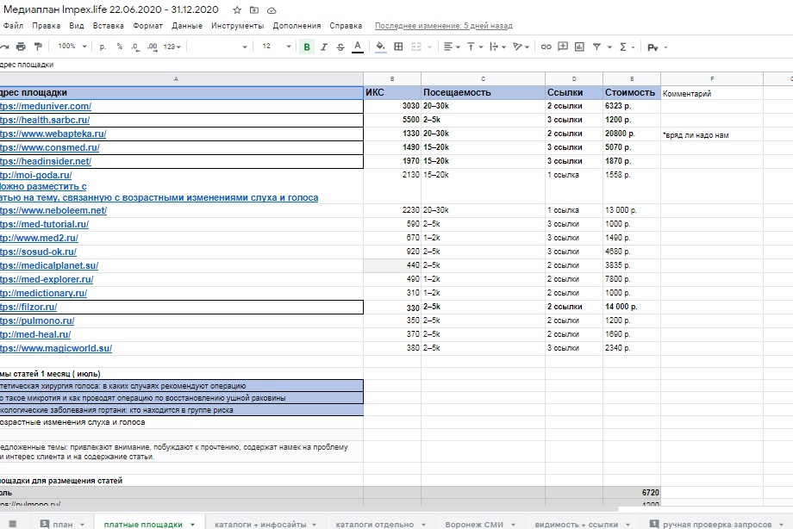
Task: Select the Стоимость header cell
Action: tap(631, 92)
